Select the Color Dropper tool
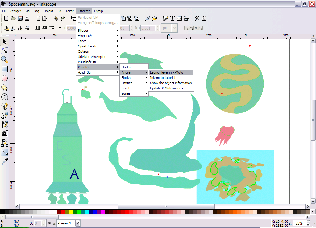This screenshot has height=228, width=316. (x=5, y=161)
